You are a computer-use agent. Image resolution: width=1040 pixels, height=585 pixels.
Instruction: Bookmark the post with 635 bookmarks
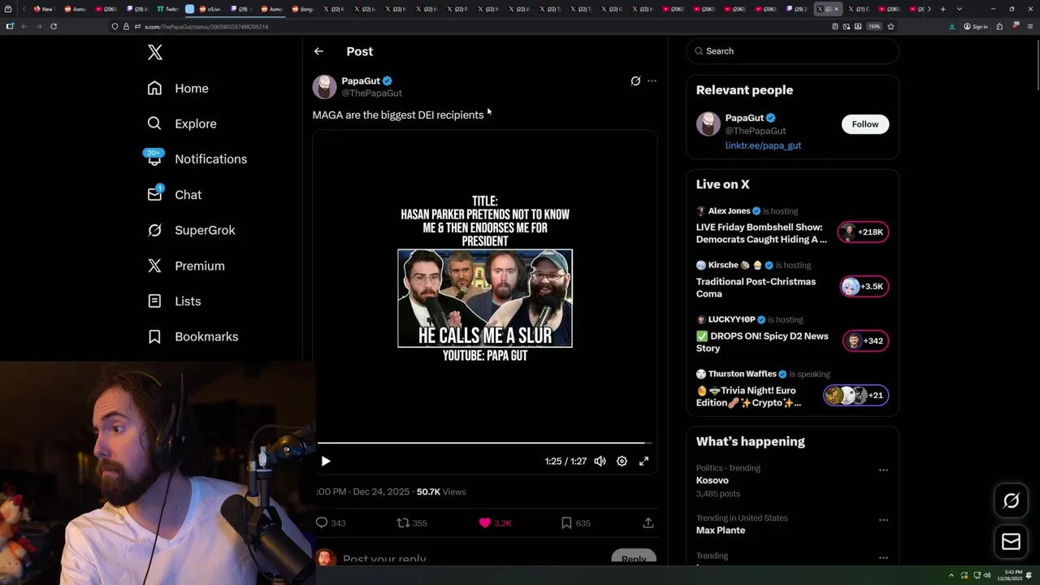click(575, 523)
